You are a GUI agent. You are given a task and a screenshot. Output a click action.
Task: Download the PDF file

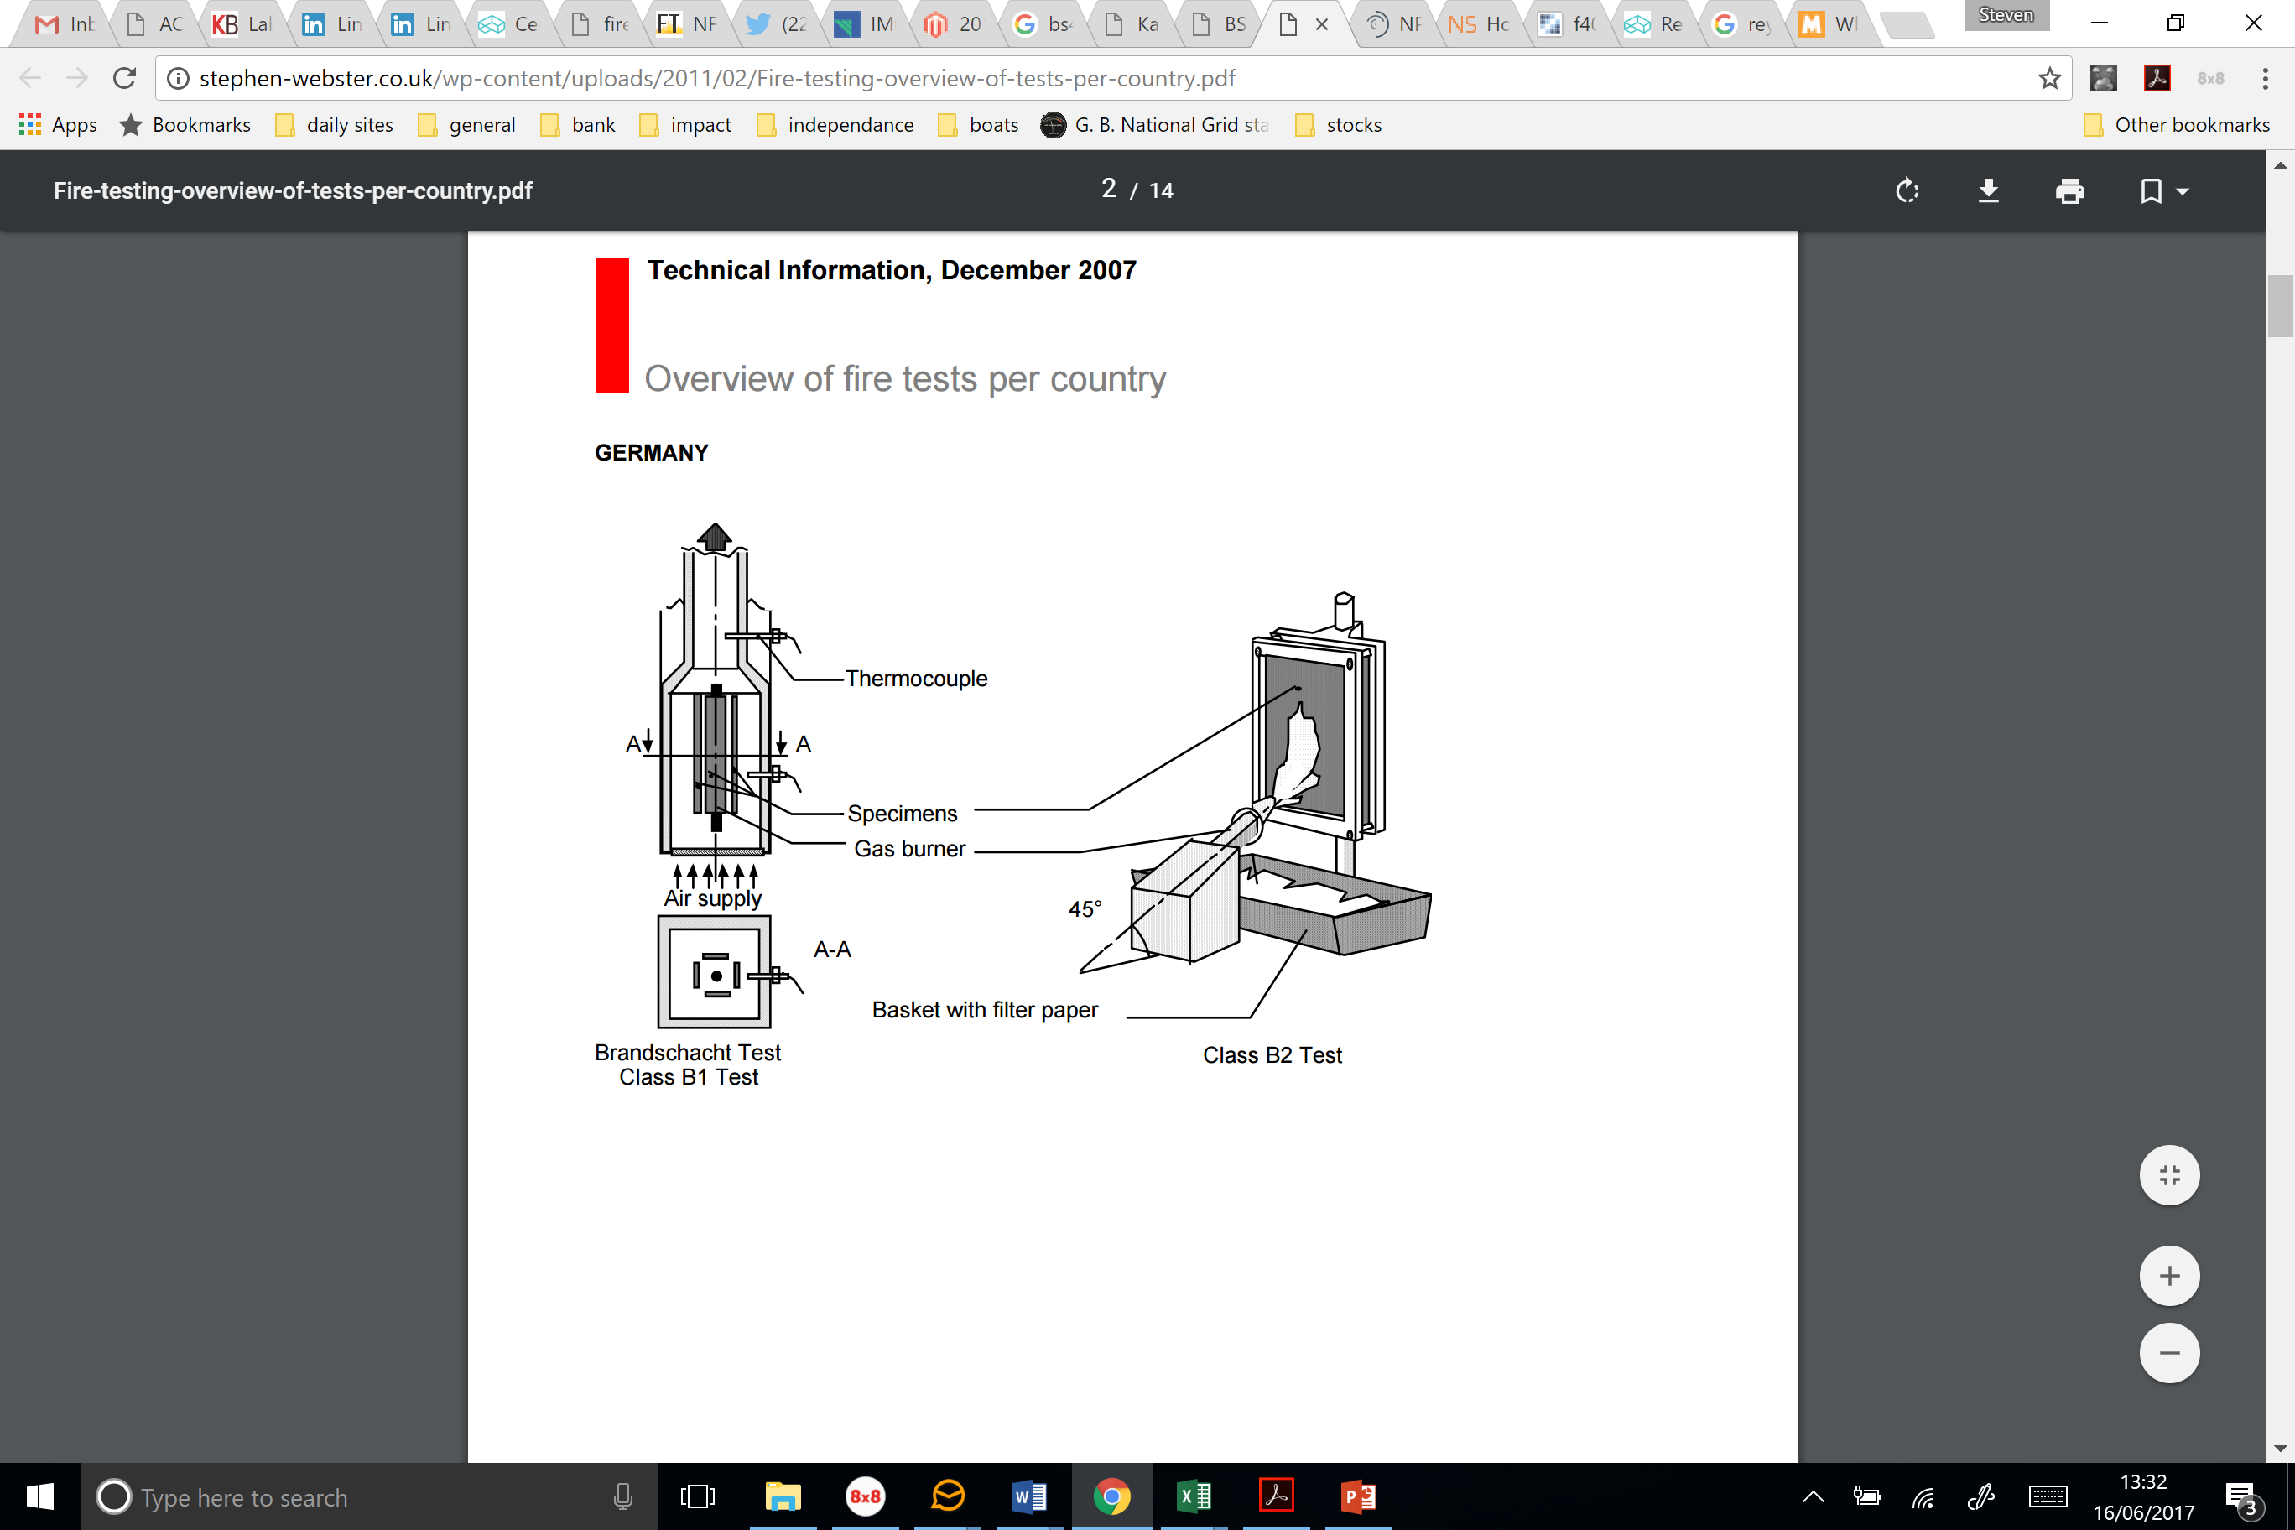pos(1988,190)
